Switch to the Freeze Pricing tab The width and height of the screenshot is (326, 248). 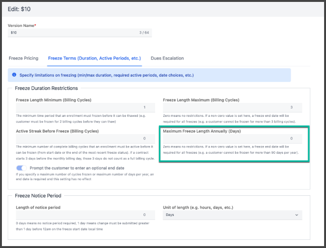[x=23, y=58]
